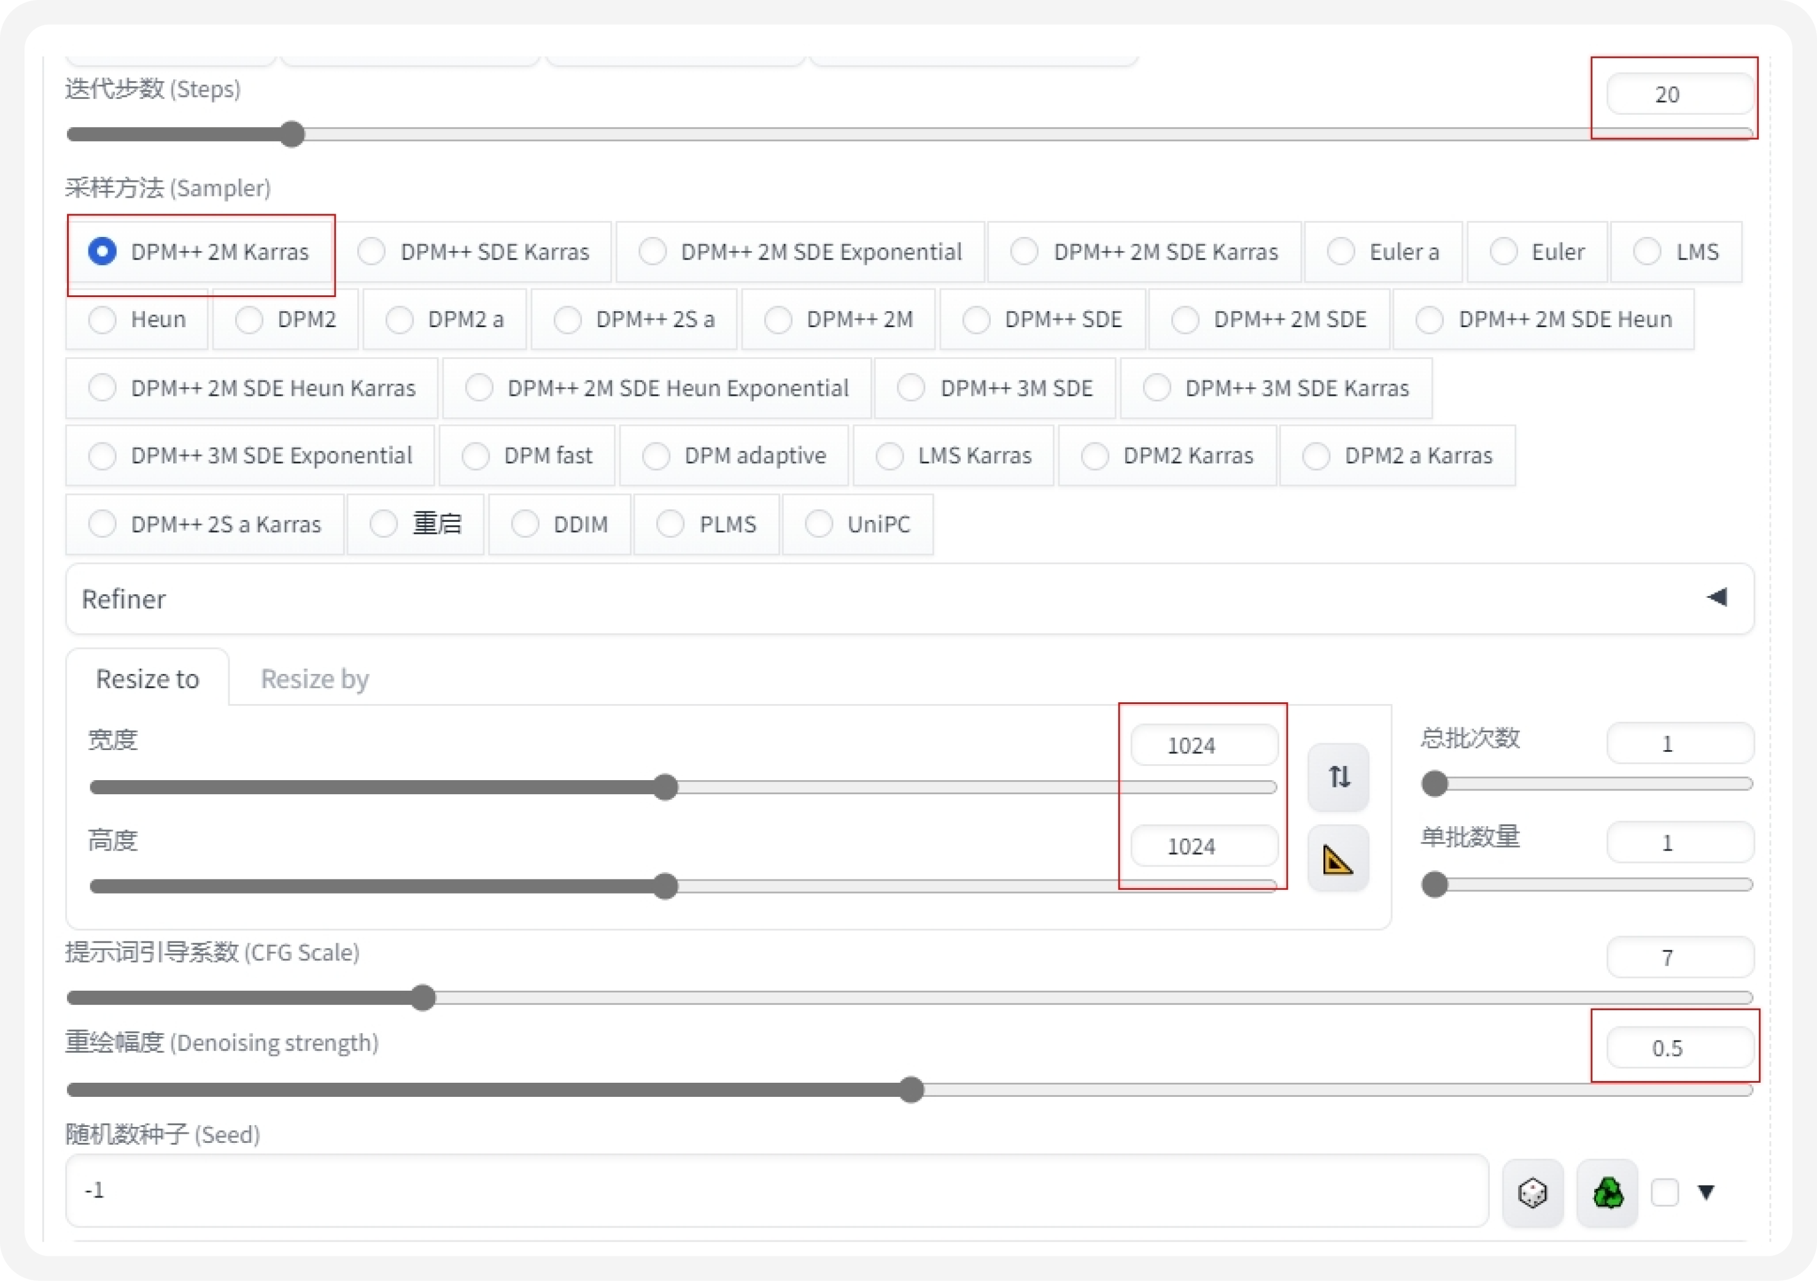Select the Euler a sampler
This screenshot has width=1817, height=1281.
pos(1384,252)
